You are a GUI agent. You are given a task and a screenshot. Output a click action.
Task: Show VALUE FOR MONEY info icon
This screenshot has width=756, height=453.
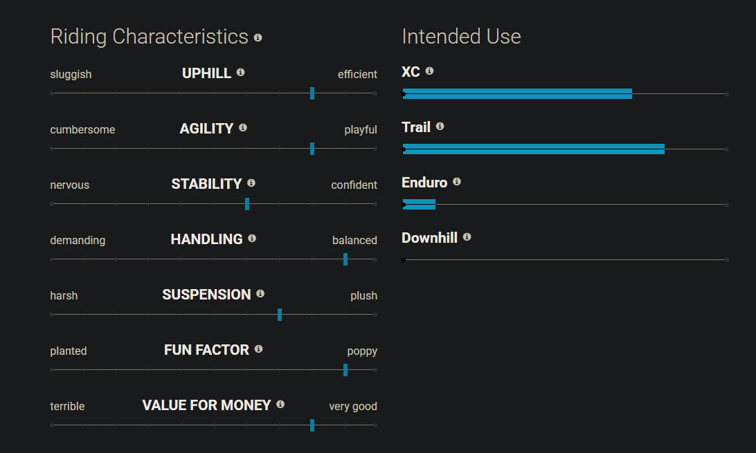click(x=280, y=405)
